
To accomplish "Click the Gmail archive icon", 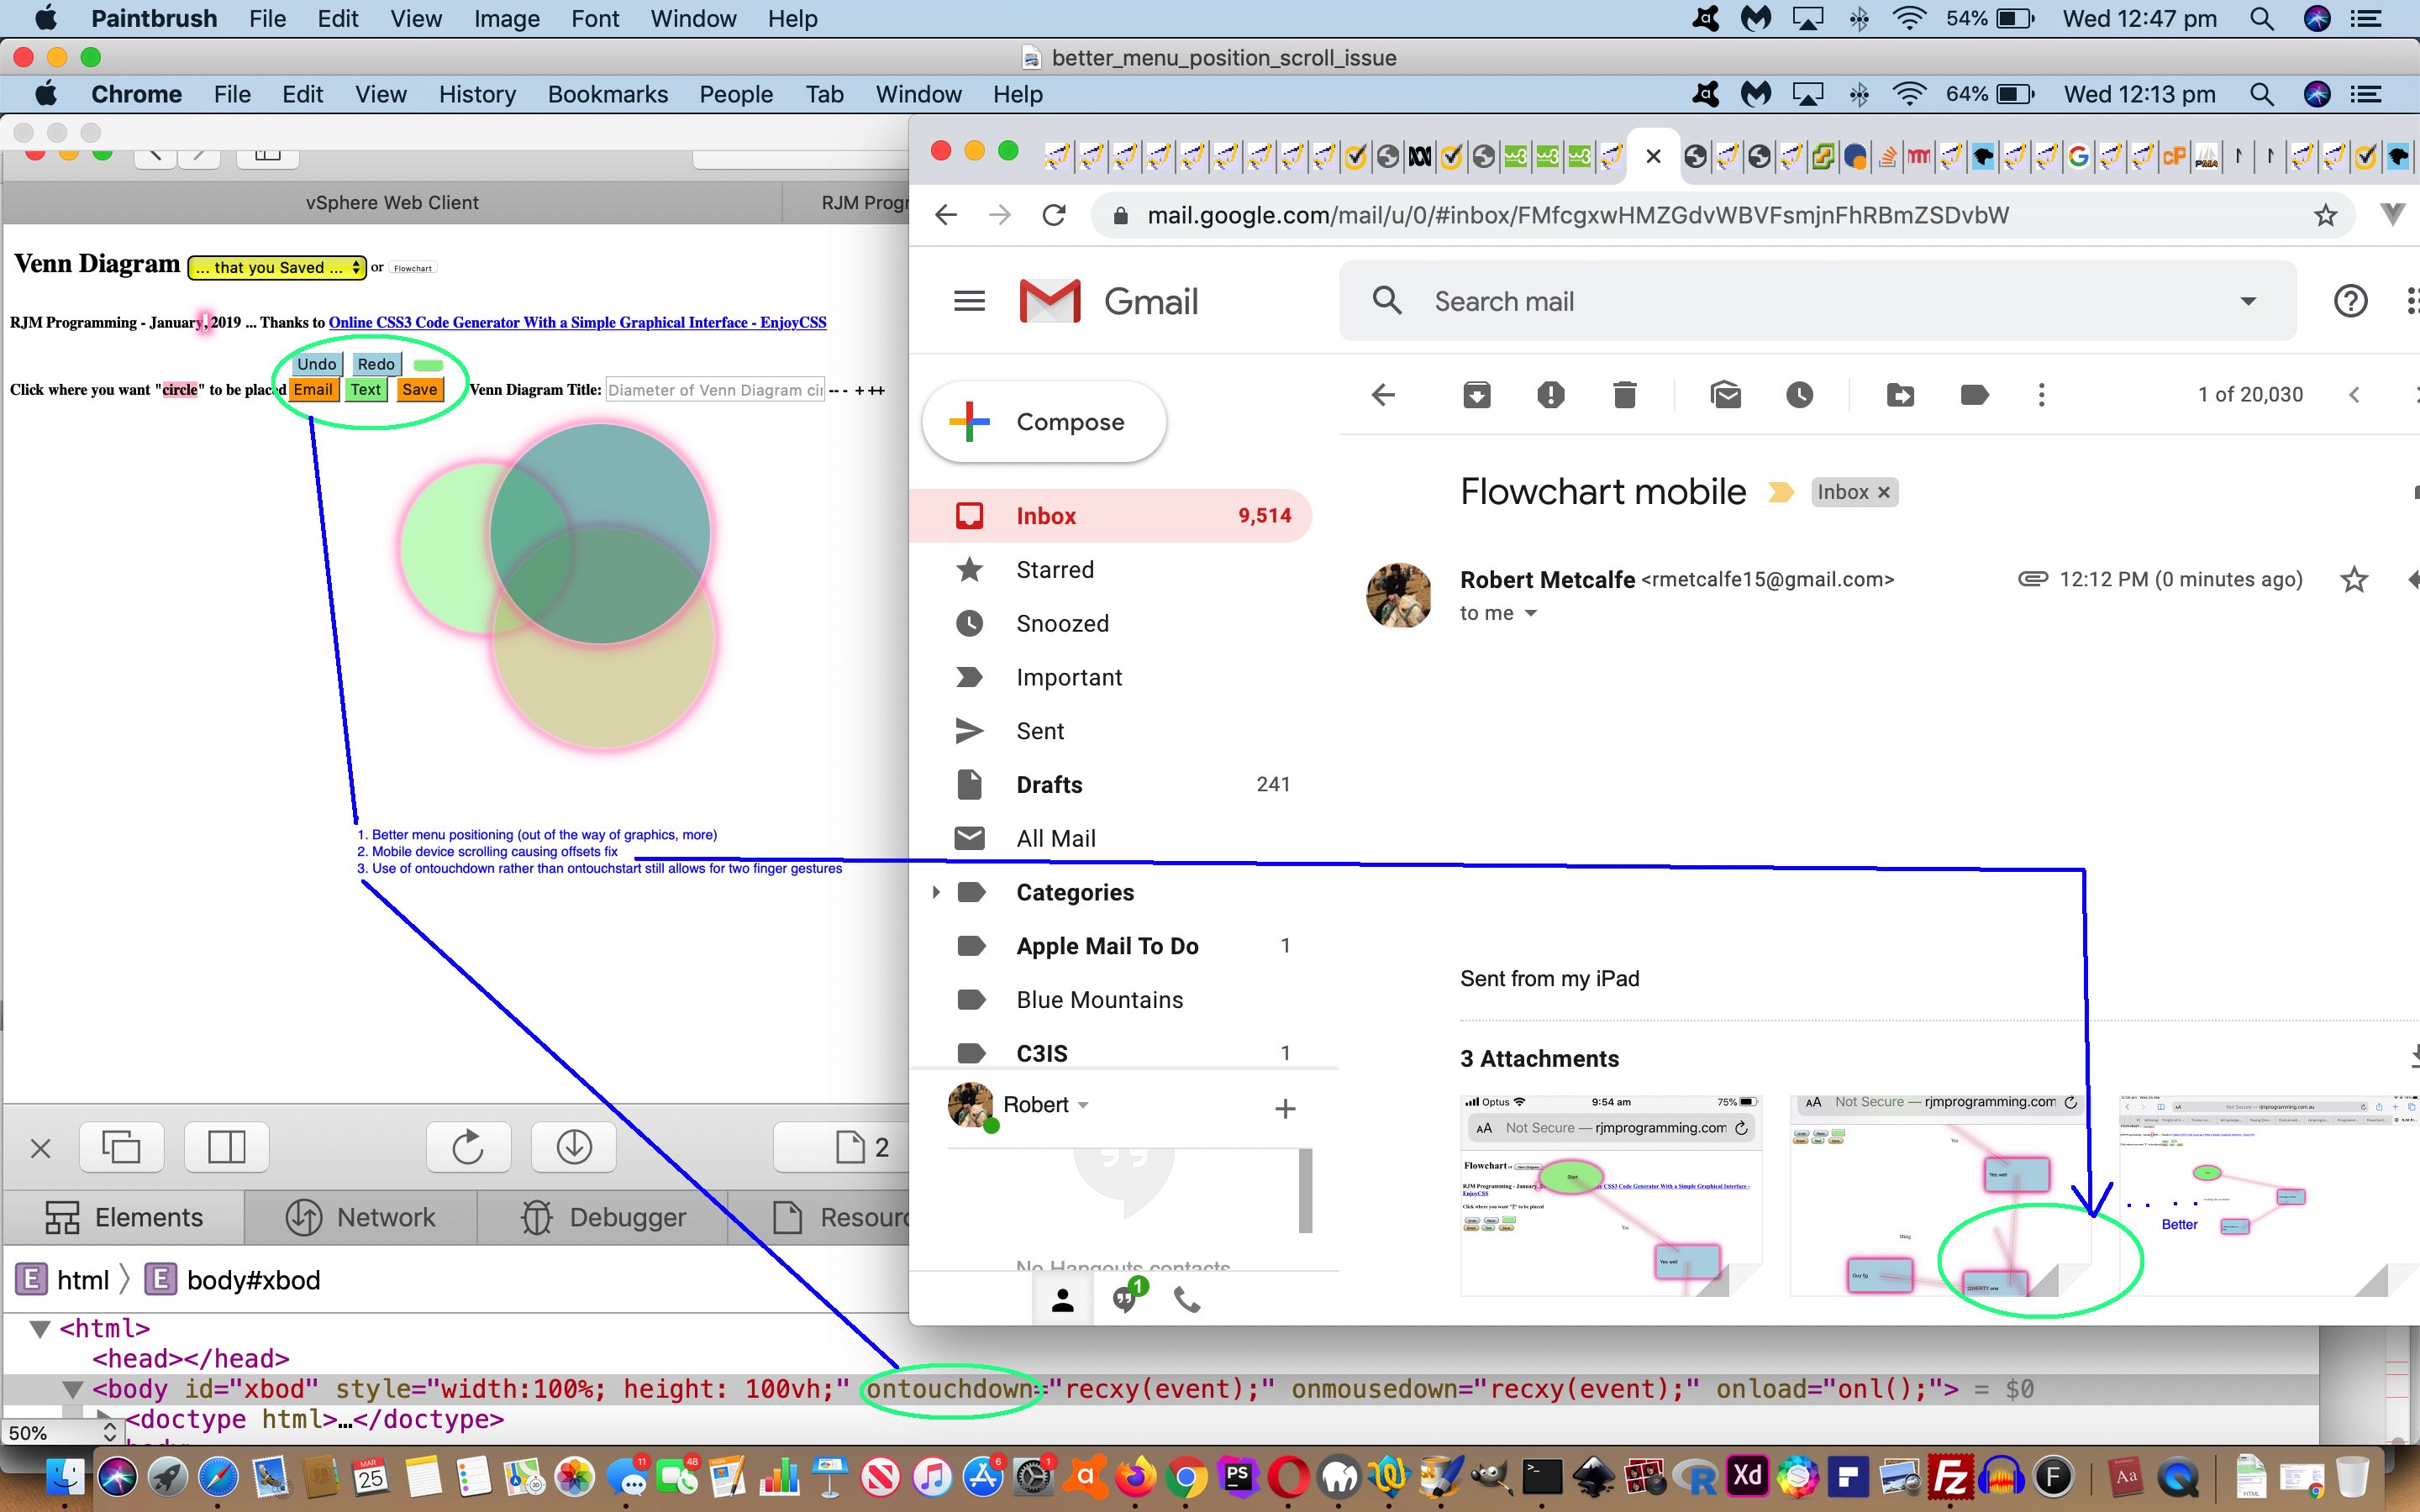I will coord(1476,395).
